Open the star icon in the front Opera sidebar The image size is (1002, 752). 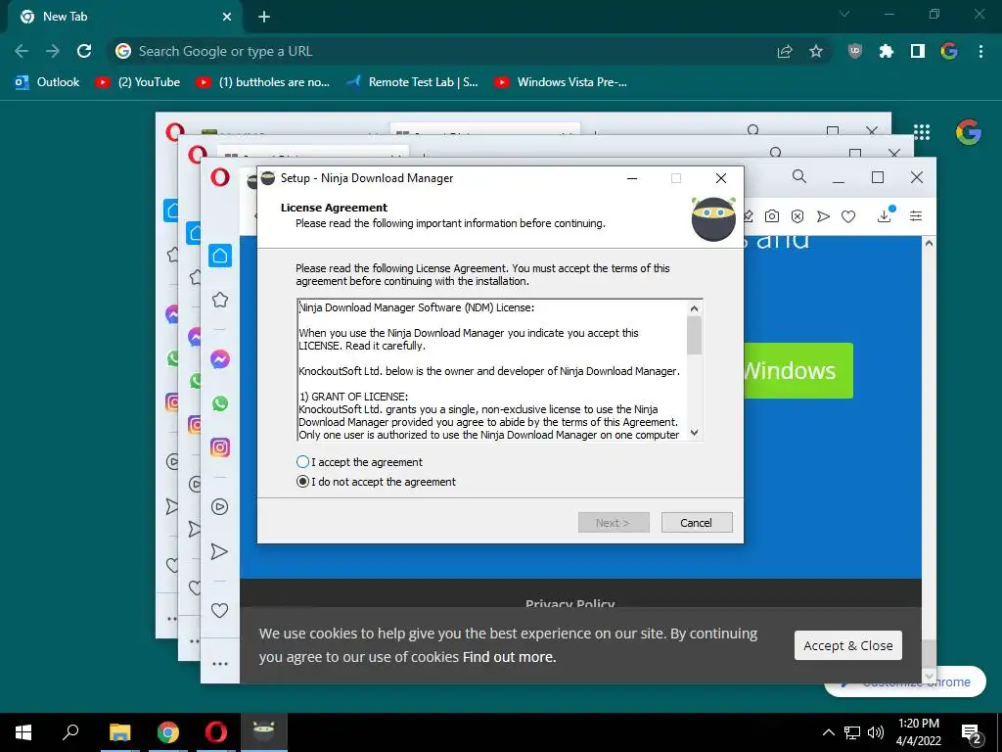(x=220, y=300)
